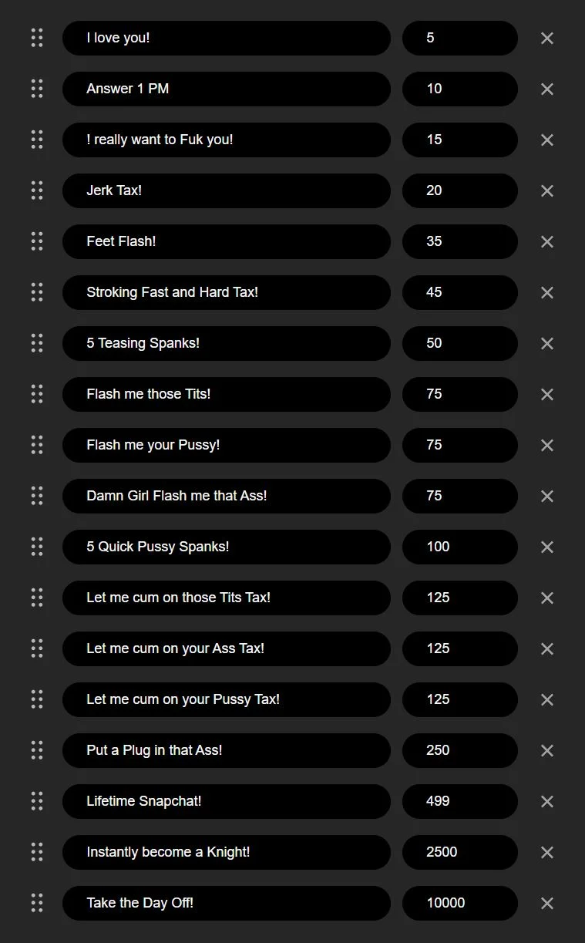This screenshot has height=943, width=585.
Task: Select the drag handle for "5 Teasing Spanks!"
Action: [37, 343]
